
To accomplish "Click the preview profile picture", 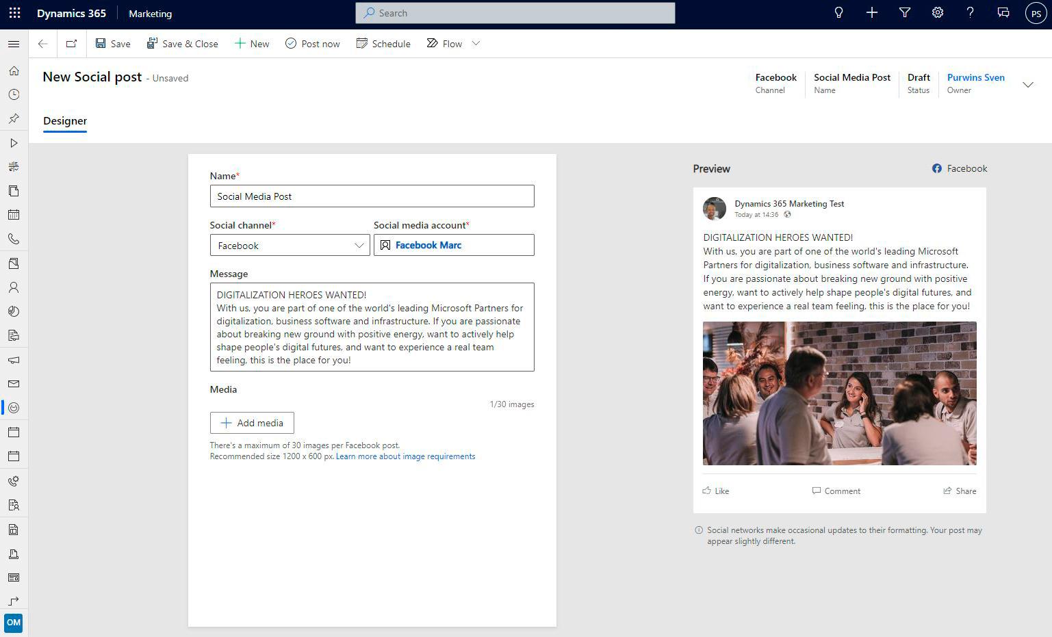I will coord(715,209).
